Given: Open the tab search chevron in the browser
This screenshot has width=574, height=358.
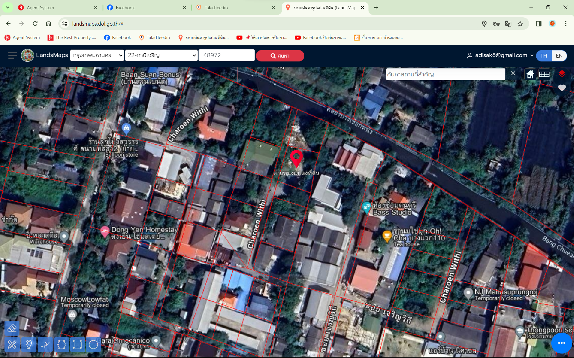Looking at the screenshot, I should click(7, 7).
